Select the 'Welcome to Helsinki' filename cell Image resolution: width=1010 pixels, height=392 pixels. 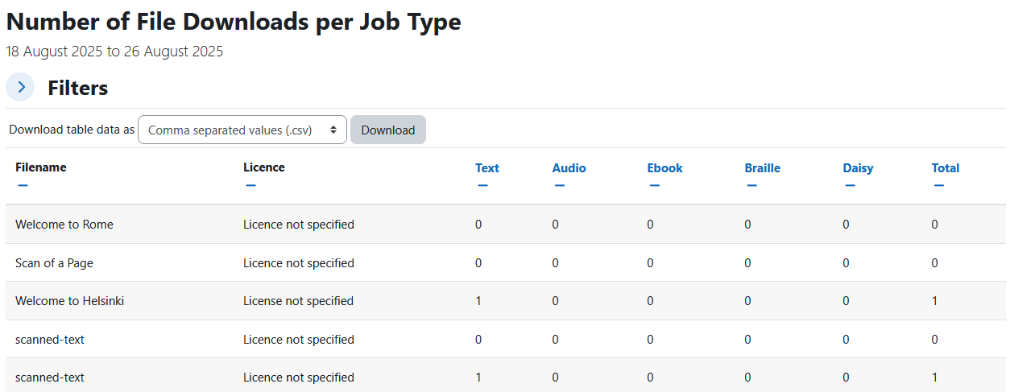tap(69, 301)
